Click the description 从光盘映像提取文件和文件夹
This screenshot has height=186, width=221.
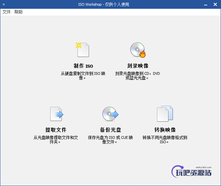tap(56, 140)
